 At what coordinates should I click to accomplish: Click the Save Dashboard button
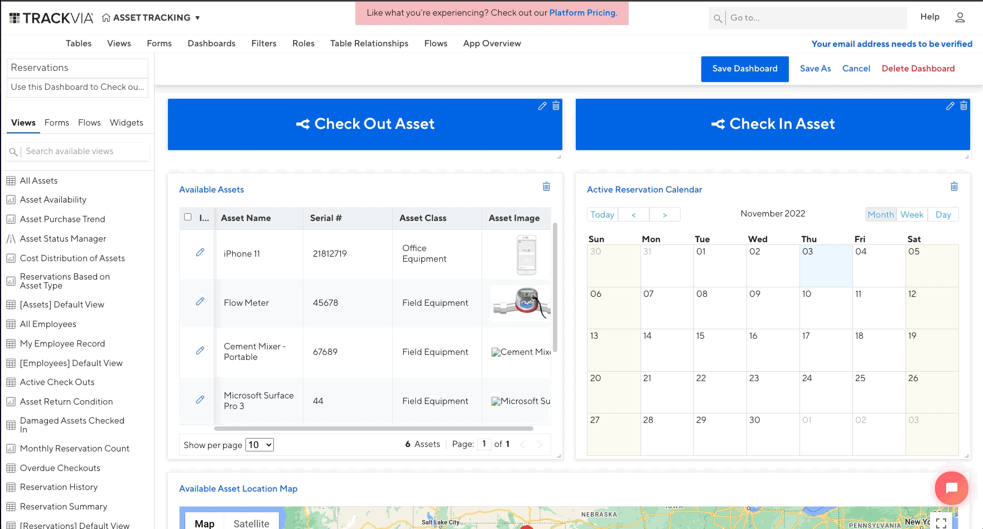[744, 69]
